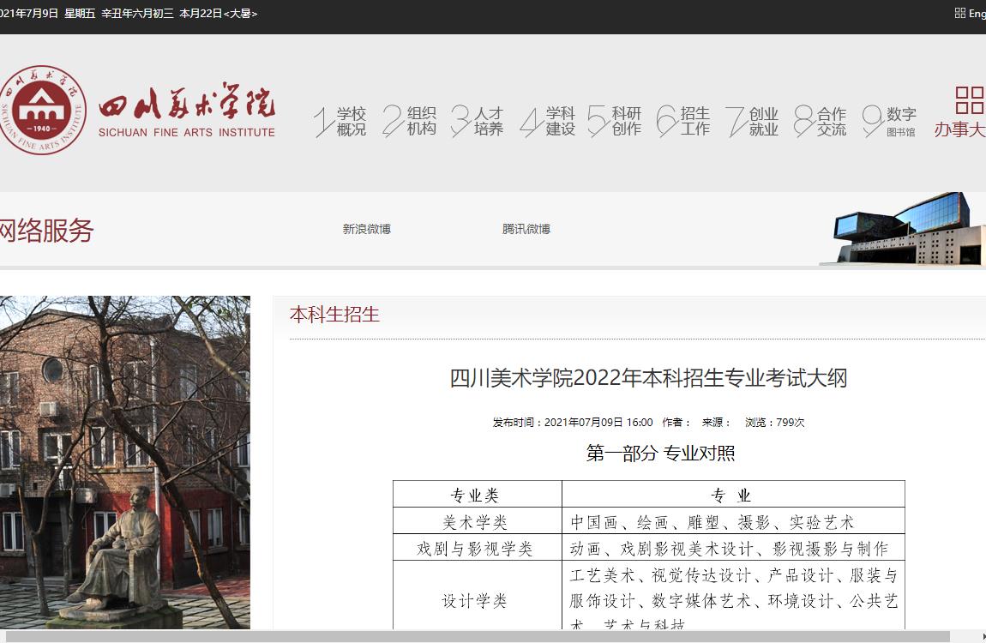
Task: Click the 本科生招生 section heading
Action: (334, 315)
